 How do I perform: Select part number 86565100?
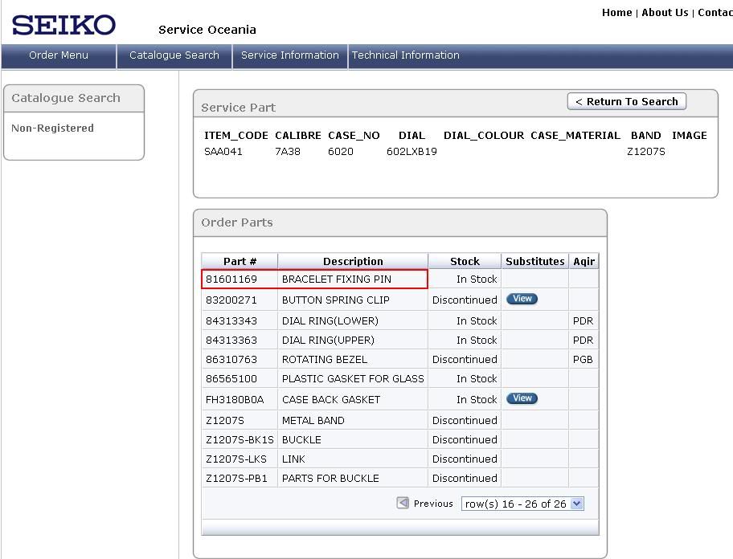[231, 378]
